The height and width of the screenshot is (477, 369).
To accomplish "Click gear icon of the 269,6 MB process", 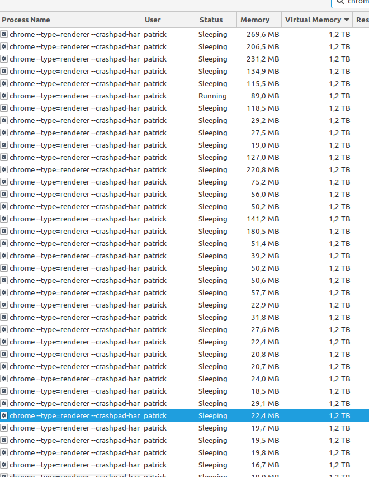I will pos(4,34).
